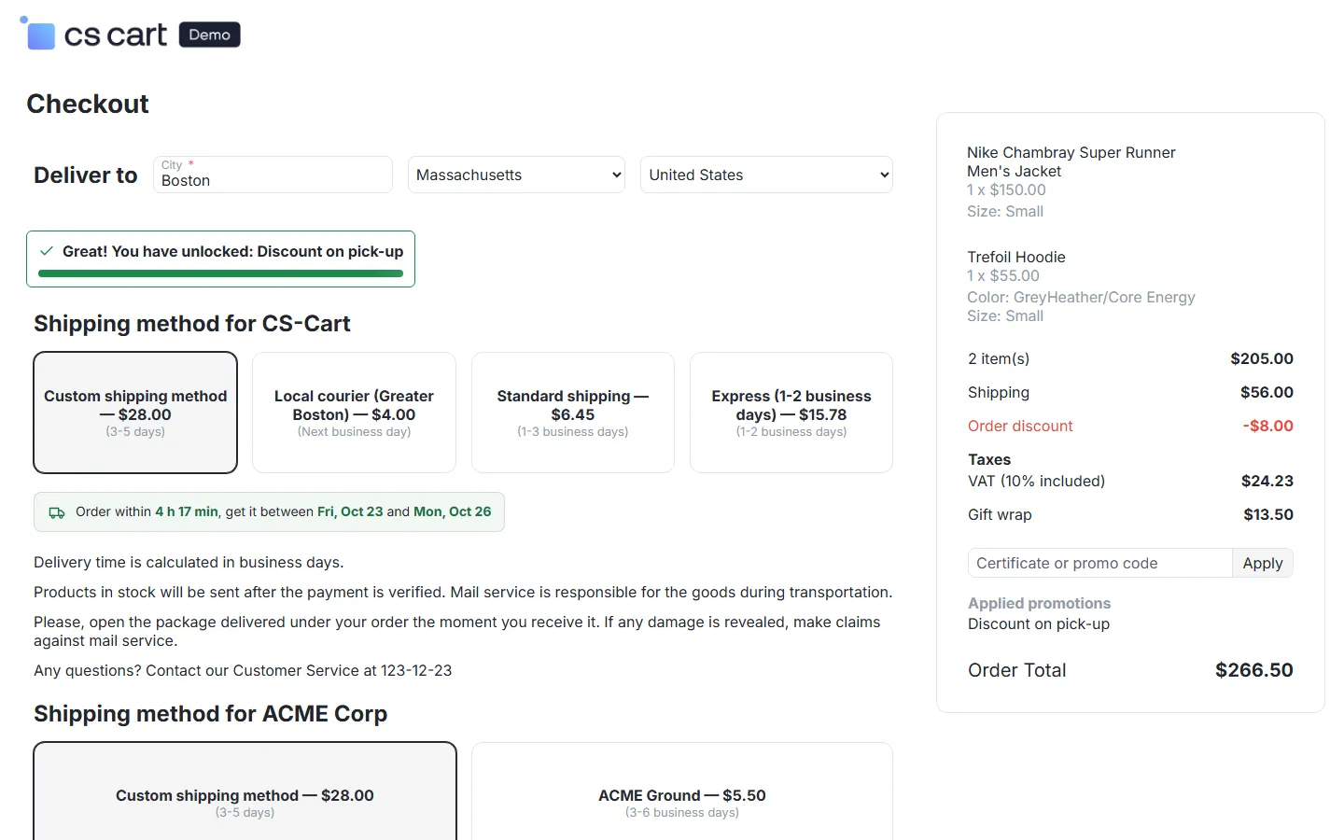Click the Customer Service contact line
The width and height of the screenshot is (1344, 840).
243,670
